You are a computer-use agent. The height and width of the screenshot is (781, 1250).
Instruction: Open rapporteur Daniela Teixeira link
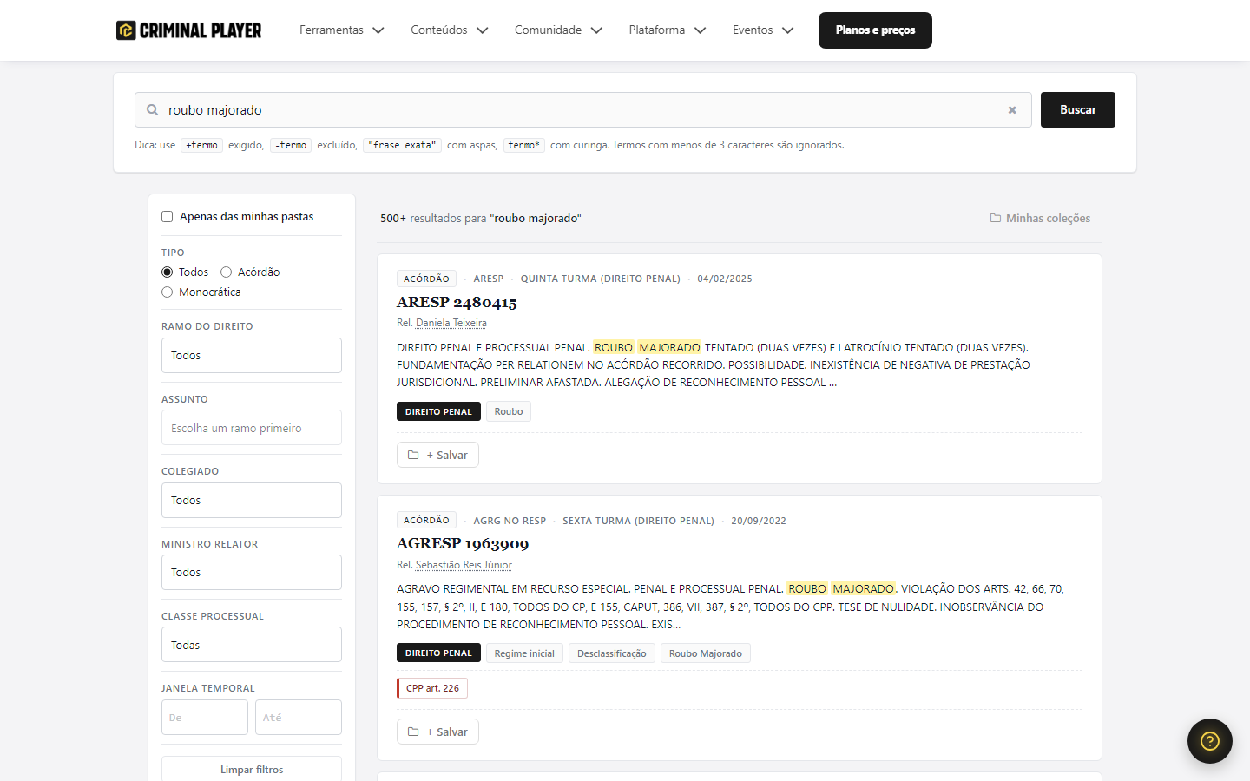tap(451, 323)
